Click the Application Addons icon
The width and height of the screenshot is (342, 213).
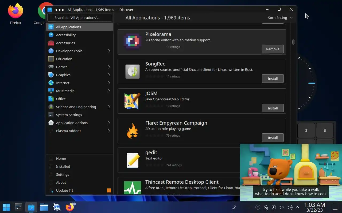click(x=51, y=123)
